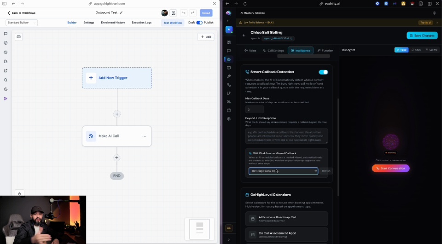This screenshot has height=244, width=442.
Task: Switch to the agent Voice tab
Action: pyautogui.click(x=250, y=51)
